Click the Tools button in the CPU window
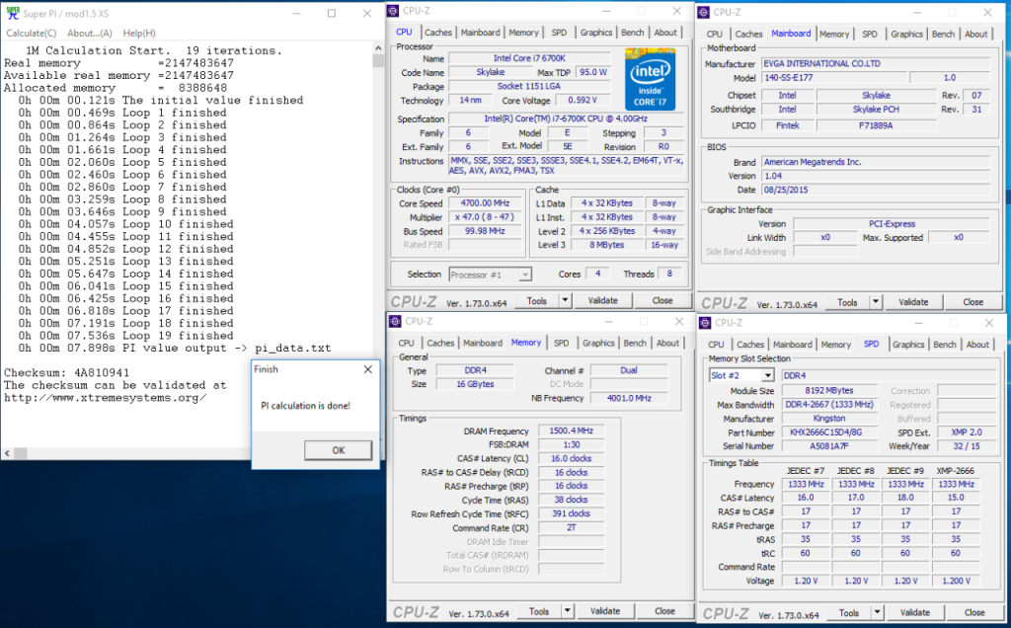Viewport: 1011px width, 628px height. (x=536, y=300)
